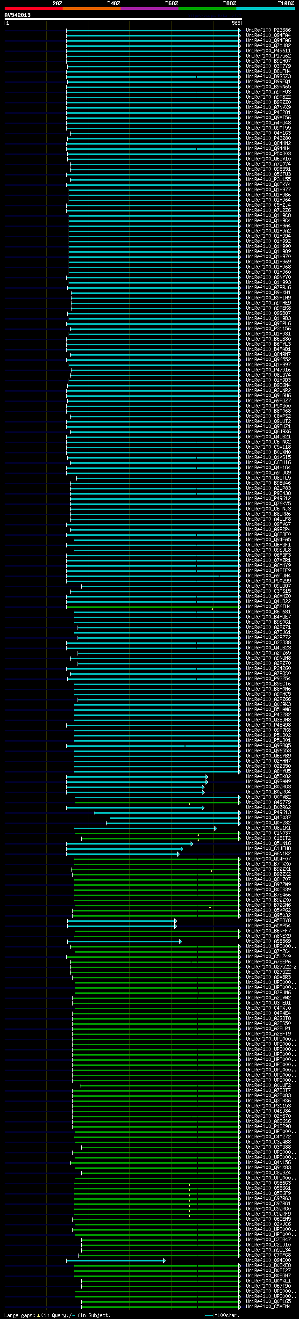Select hit label UniRef100_Q0AXL1
Screen dimensions: 299x1319
tap(268, 1281)
